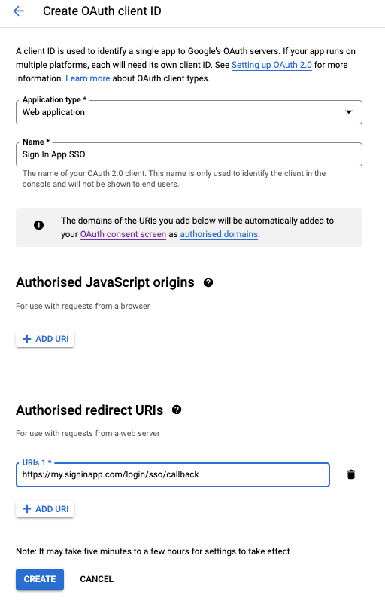Click the blue CREATE button
The width and height of the screenshot is (385, 607).
[40, 579]
